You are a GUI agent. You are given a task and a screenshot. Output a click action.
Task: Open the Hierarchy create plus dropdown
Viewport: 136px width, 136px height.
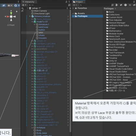(x=24, y=5)
